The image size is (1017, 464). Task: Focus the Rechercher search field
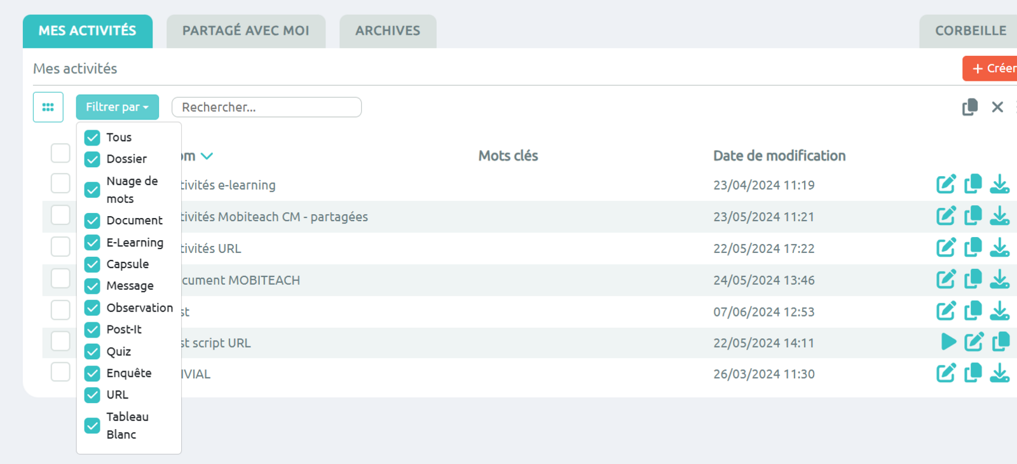[x=267, y=107]
